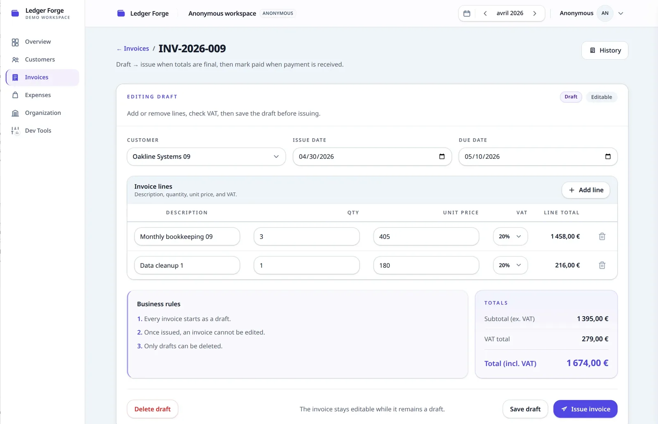Go to previous month with left chevron

click(x=485, y=14)
